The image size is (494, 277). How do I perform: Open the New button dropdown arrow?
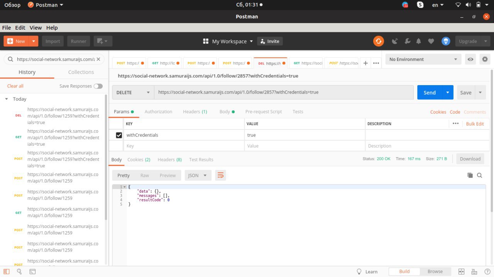coord(34,41)
